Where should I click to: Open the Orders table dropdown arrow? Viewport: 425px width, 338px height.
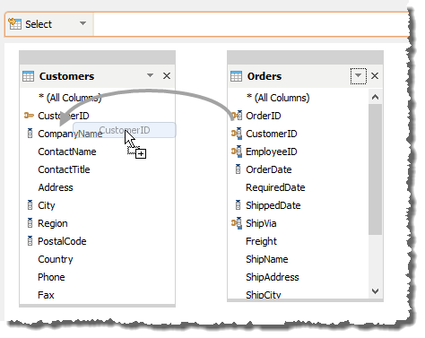[x=358, y=76]
